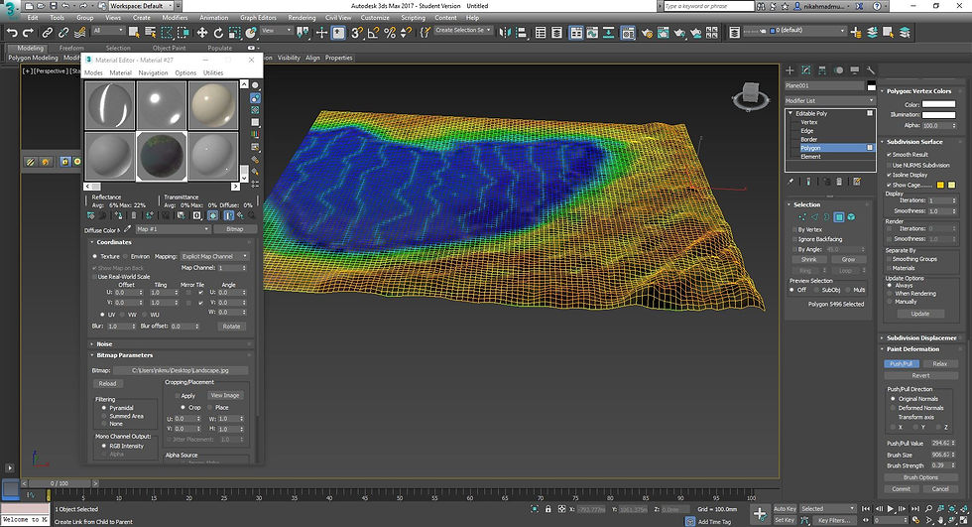Screen dimensions: 972x527
Task: Open Render Setup teapot icon
Action: pyautogui.click(x=647, y=33)
